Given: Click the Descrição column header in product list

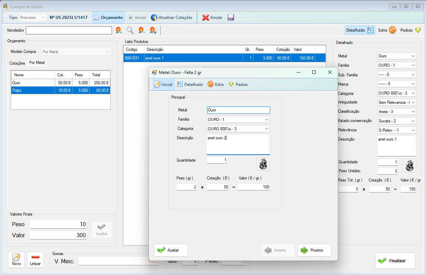Looking at the screenshot, I should tap(193, 49).
